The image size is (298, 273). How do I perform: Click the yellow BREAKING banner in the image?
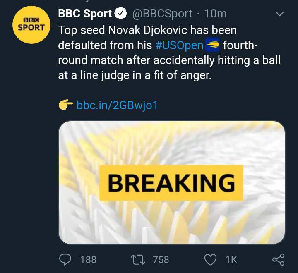(171, 182)
